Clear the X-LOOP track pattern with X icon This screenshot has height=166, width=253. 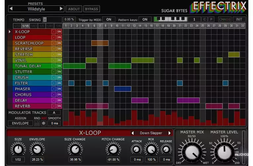click(x=54, y=32)
